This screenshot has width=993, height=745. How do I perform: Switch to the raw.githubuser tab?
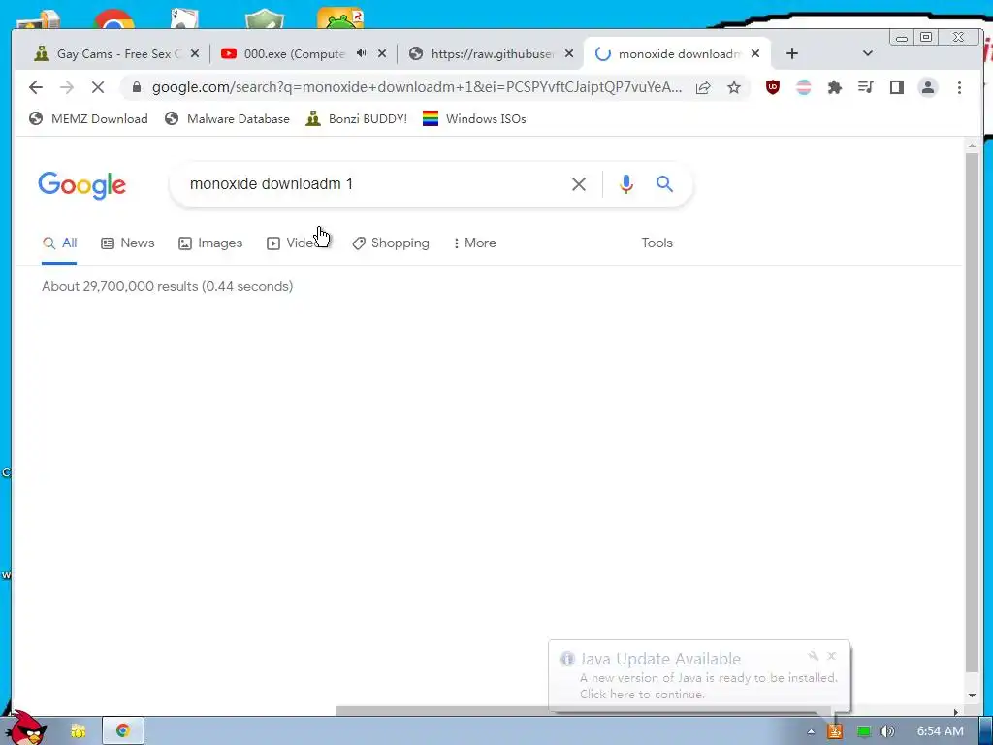tap(485, 54)
